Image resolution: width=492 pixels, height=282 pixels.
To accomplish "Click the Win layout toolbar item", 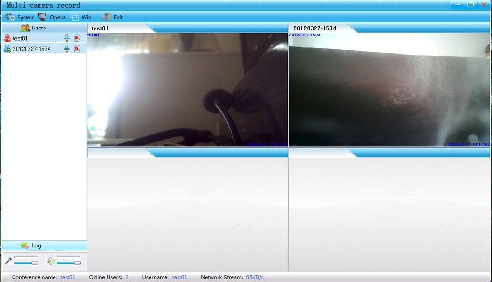I will [x=81, y=17].
